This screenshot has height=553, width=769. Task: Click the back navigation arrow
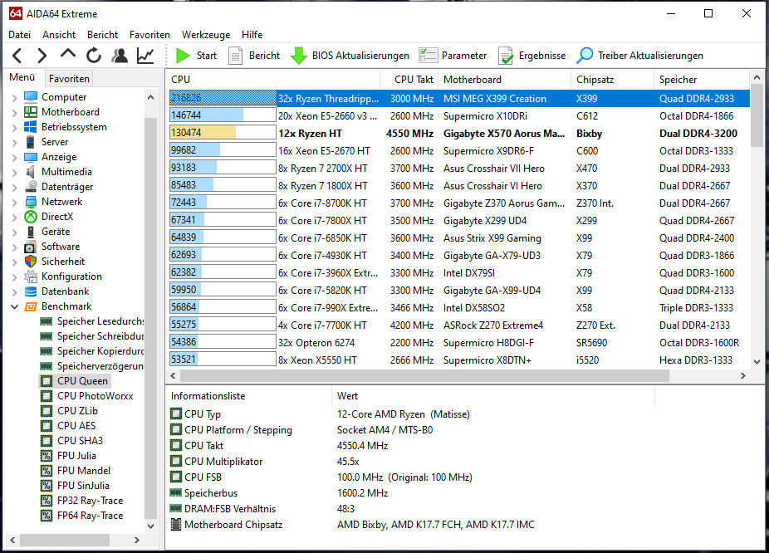click(17, 56)
